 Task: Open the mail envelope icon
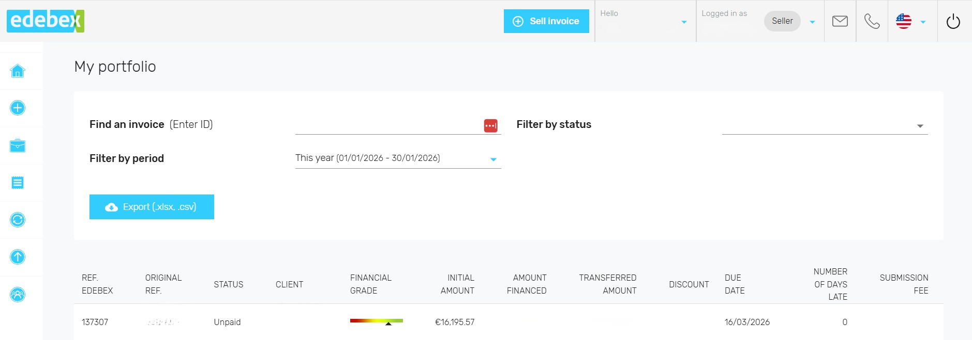(840, 21)
